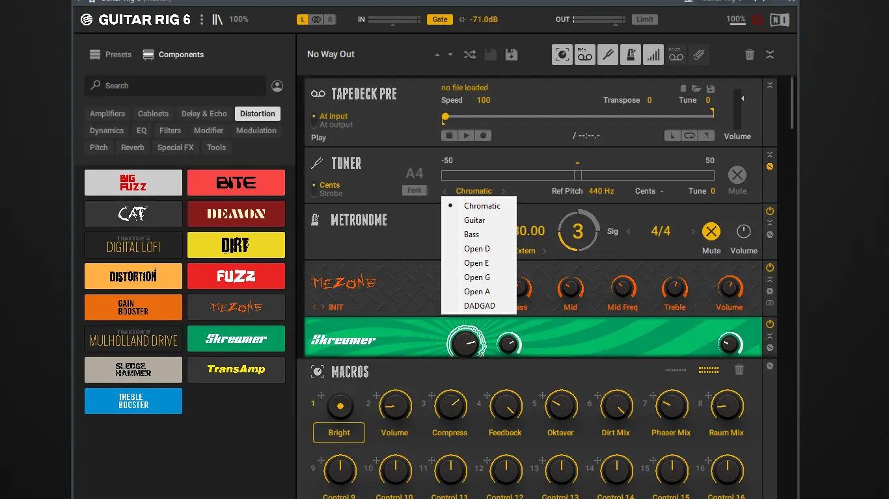
Task: Show the Preset Volume bars icon
Action: click(653, 55)
